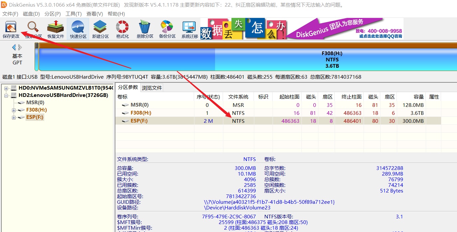Click the 属性 column header
This screenshot has height=232, width=457.
click(434, 97)
